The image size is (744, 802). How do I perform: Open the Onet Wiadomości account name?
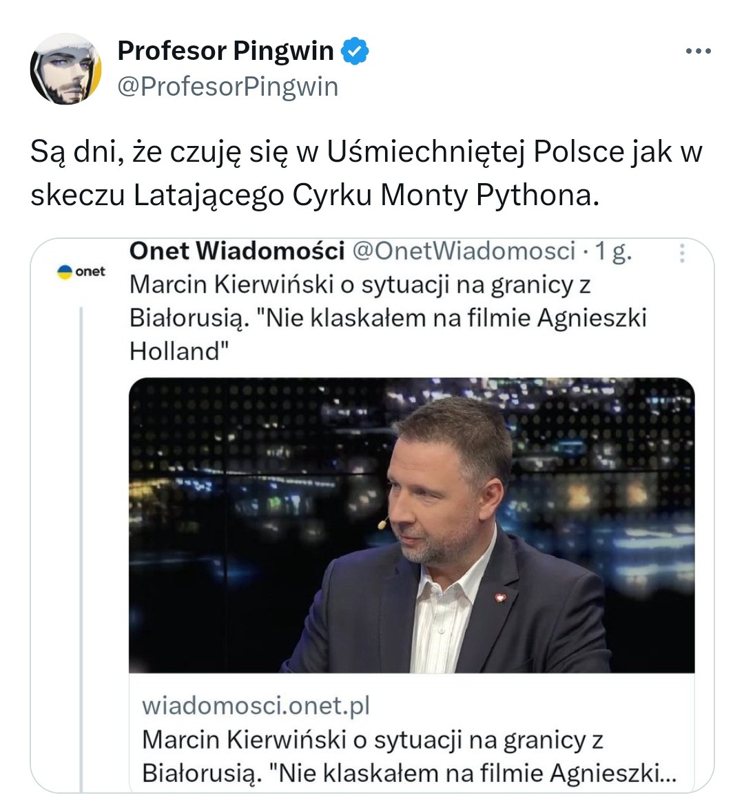point(237,251)
